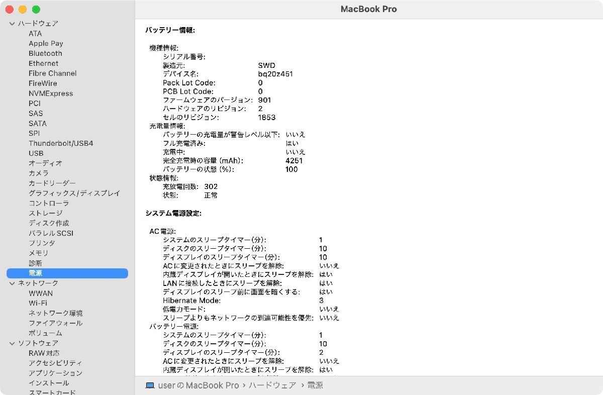Select Ethernet in the sidebar

click(x=43, y=63)
